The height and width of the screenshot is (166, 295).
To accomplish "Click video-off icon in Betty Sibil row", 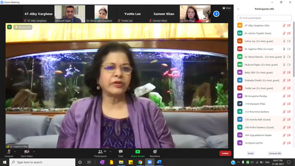I will pyautogui.click(x=289, y=73).
